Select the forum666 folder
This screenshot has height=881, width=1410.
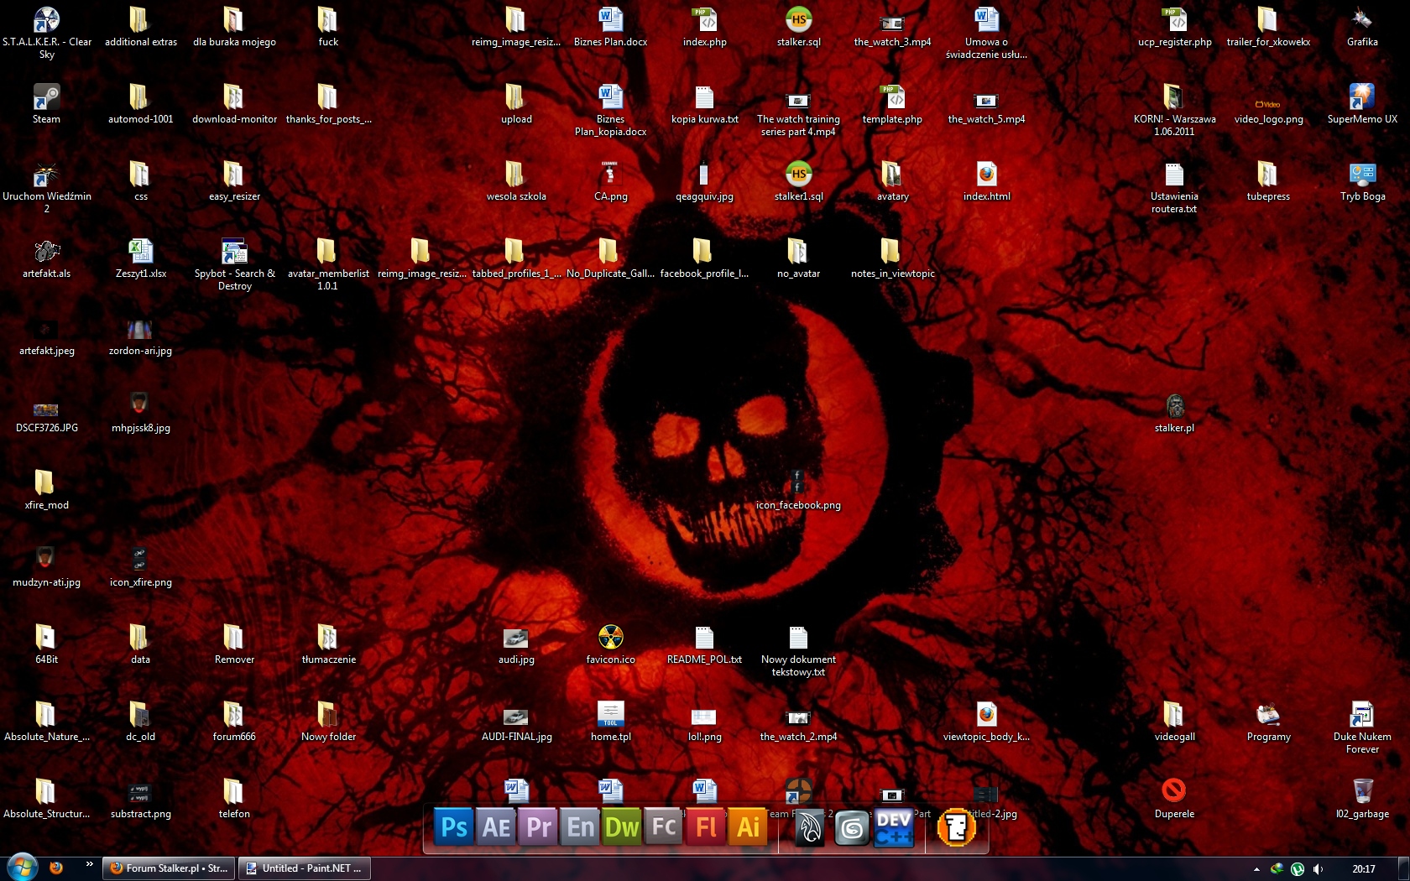(x=234, y=721)
